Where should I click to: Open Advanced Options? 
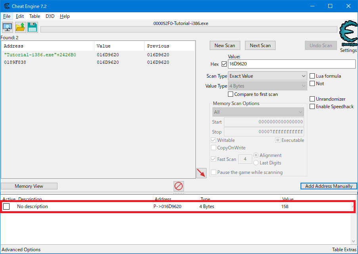21,250
